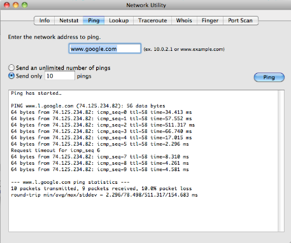
Task: Select the Ping tab
Action: point(94,20)
